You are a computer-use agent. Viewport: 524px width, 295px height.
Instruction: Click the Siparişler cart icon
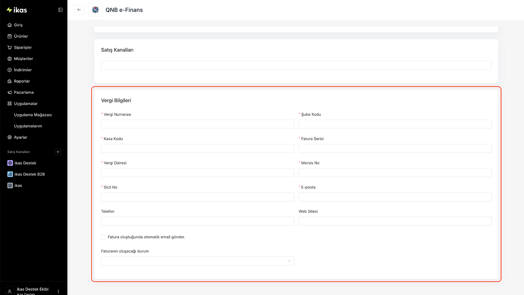click(x=10, y=48)
